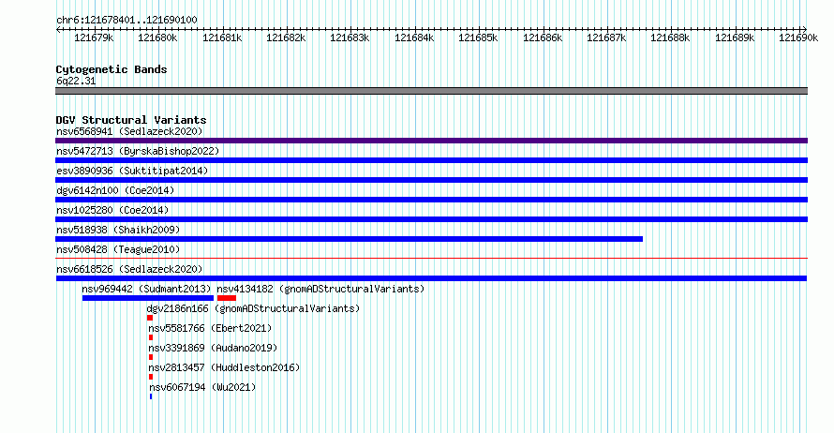Select the blue bar under nsv1025280

point(431,219)
